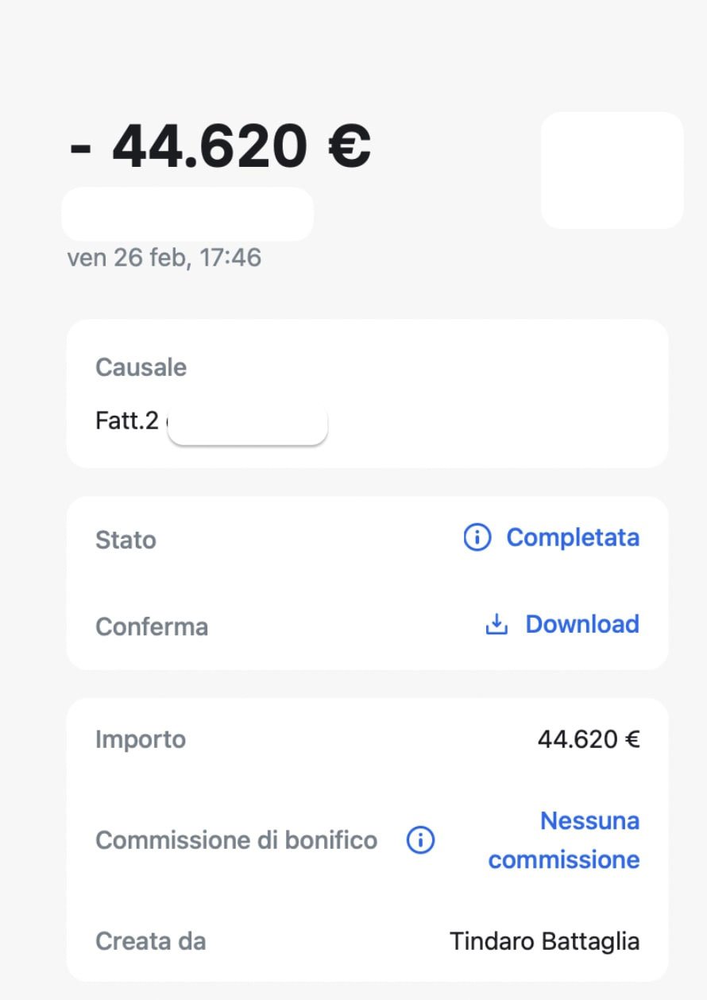Open the Download confirmation link
Viewport: 707px width, 1000px height.
tap(581, 624)
